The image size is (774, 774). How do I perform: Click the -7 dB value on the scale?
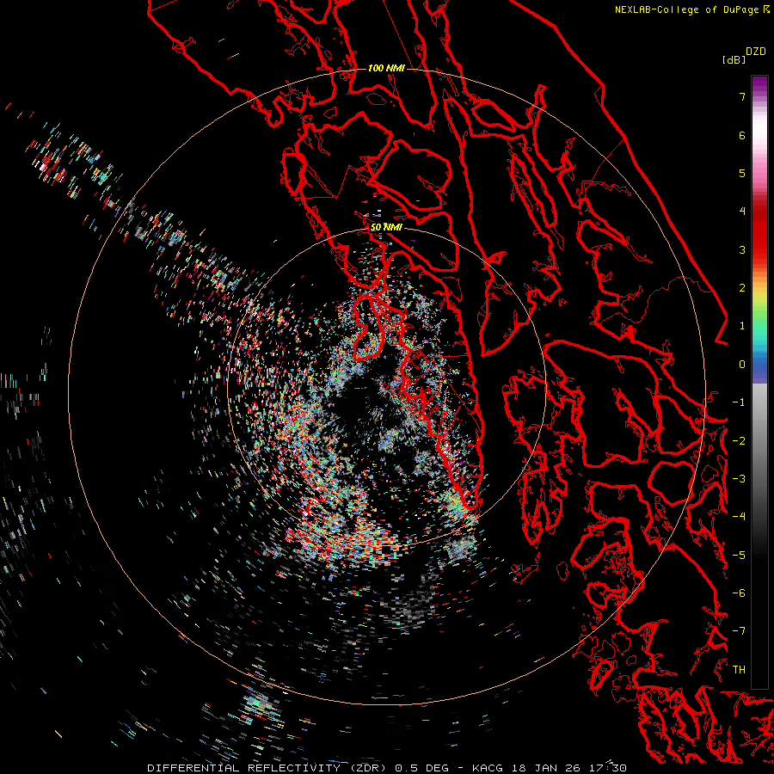(739, 631)
